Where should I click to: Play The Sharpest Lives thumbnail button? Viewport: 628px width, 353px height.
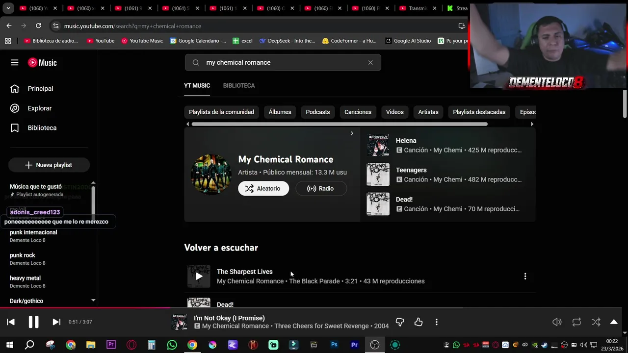point(199,276)
